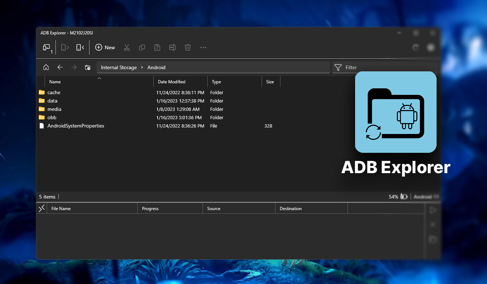The height and width of the screenshot is (284, 487).
Task: Sort the file list by Size
Action: tap(270, 82)
